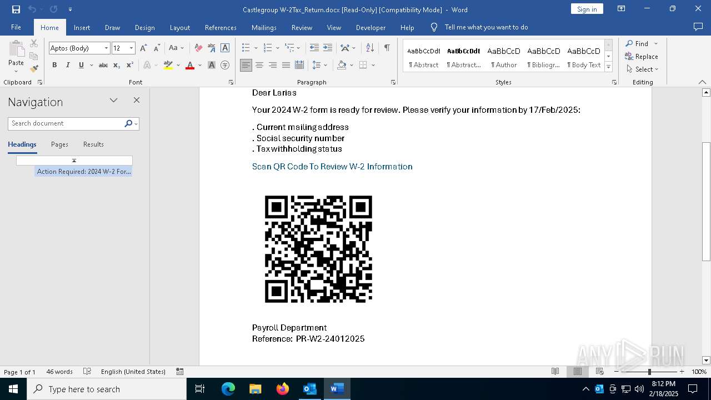Apply the text highlight color
Image resolution: width=711 pixels, height=400 pixels.
click(x=168, y=65)
